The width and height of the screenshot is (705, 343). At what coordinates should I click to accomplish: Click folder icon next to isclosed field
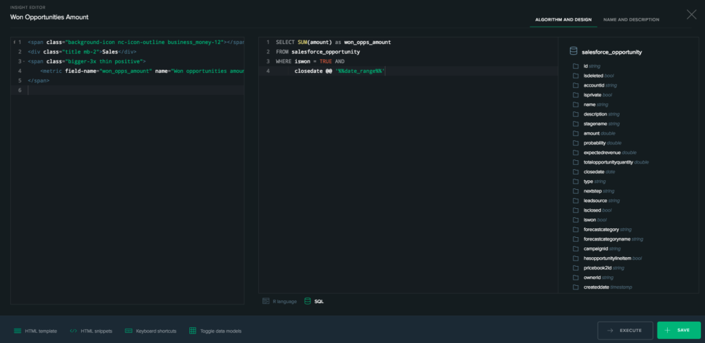576,210
